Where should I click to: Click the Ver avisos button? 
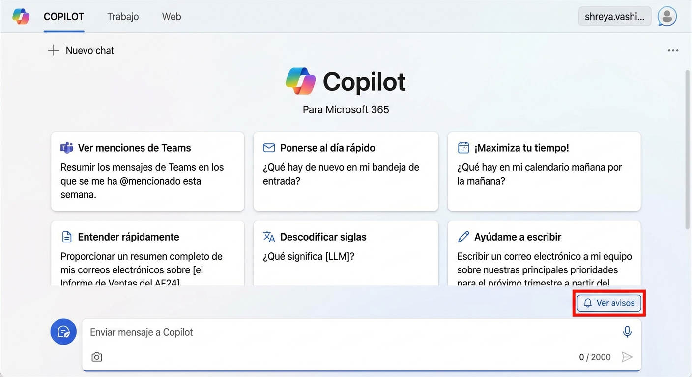pos(609,303)
